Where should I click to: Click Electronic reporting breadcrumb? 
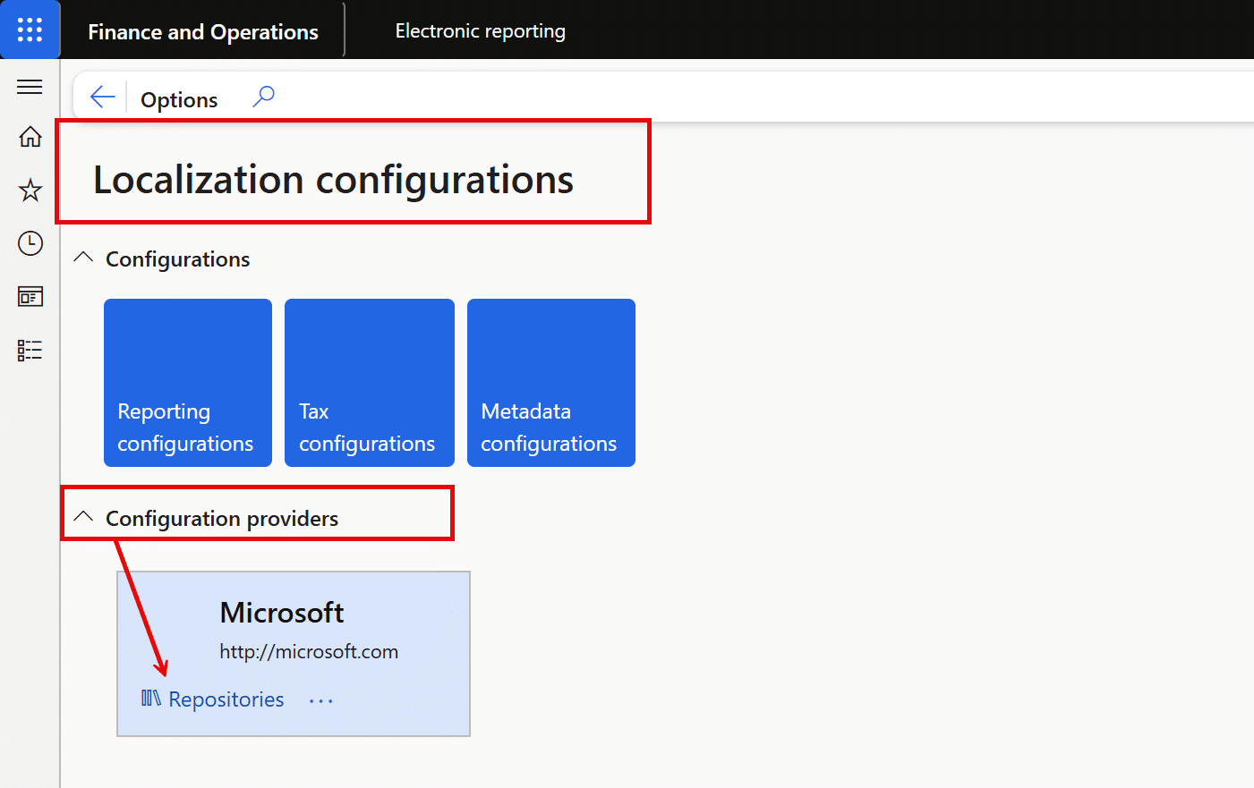click(481, 31)
